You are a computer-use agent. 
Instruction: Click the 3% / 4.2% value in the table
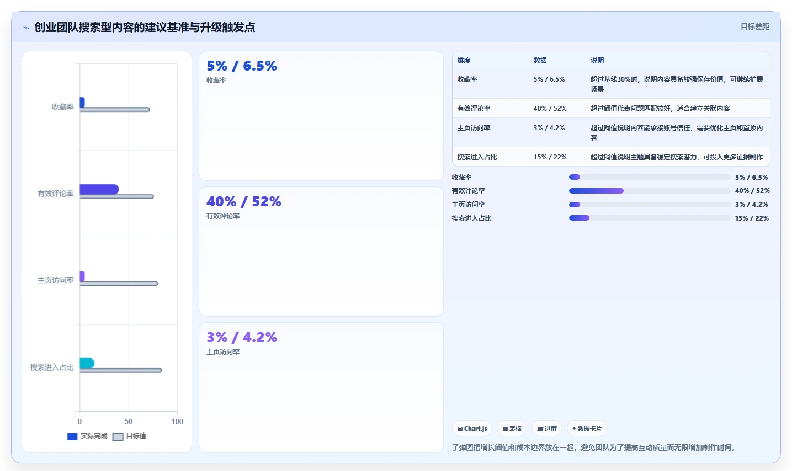point(549,128)
